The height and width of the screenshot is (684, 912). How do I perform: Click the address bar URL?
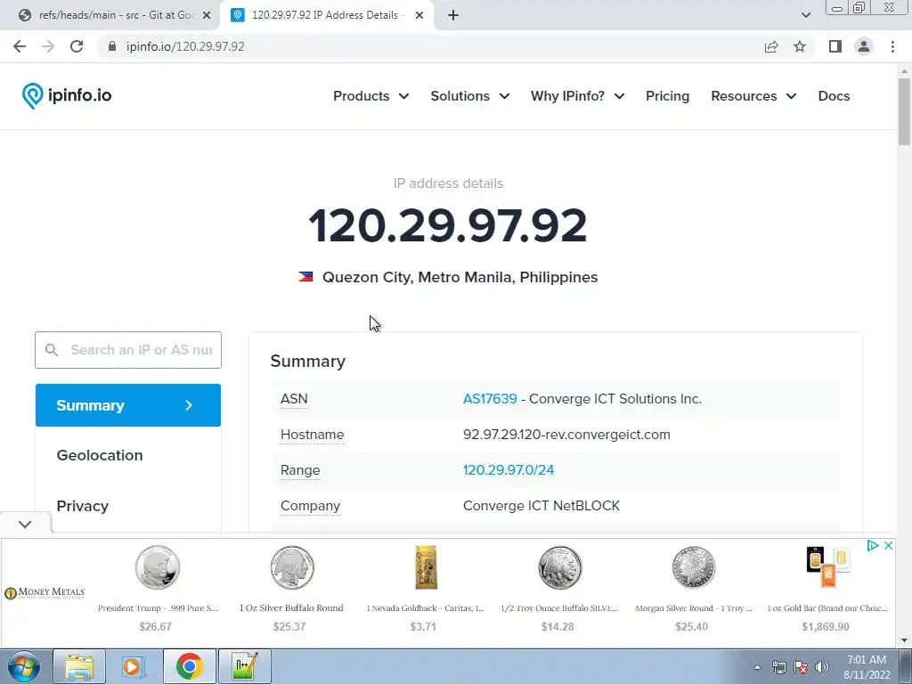click(185, 46)
